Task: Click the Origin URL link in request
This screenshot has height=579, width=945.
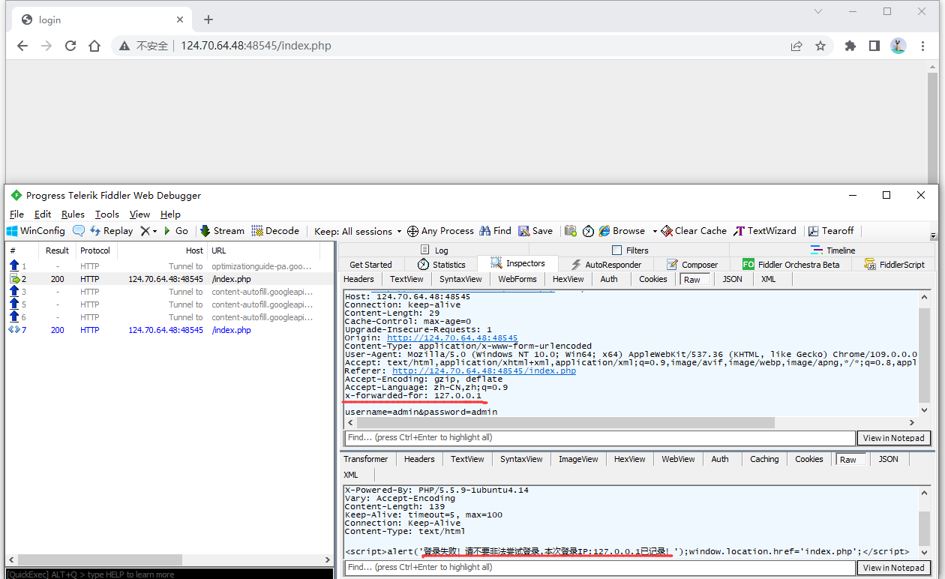Action: coord(452,338)
